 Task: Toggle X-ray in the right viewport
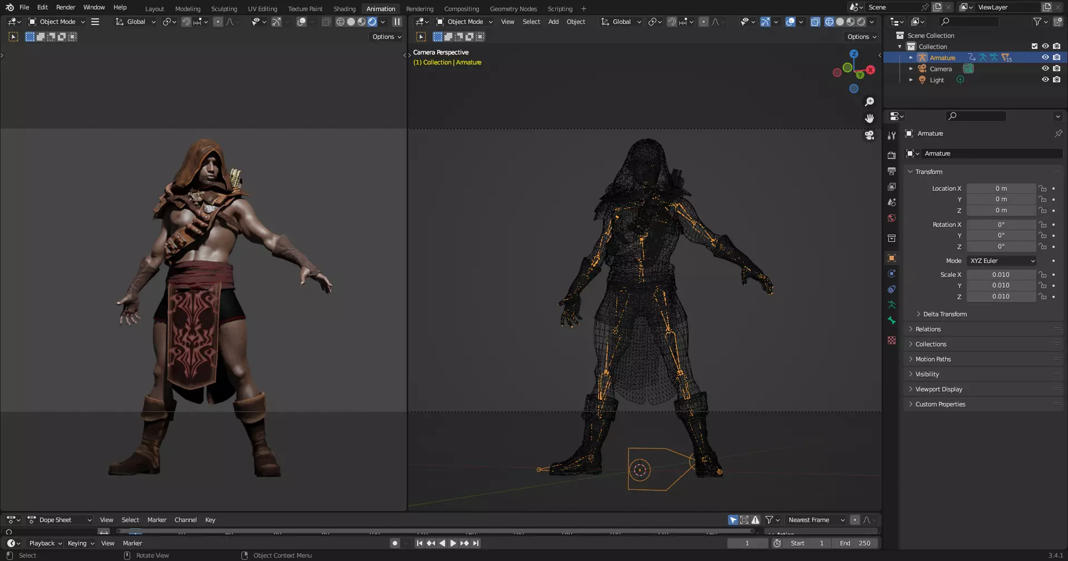coord(815,22)
